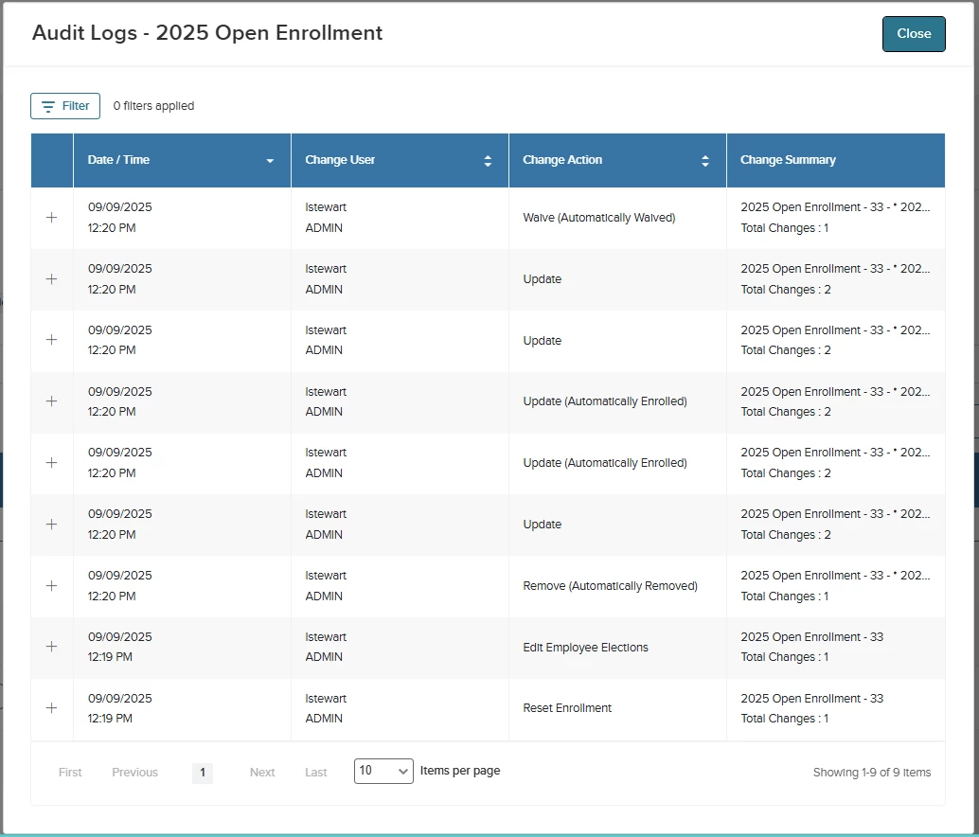The image size is (979, 837).
Task: Sort by Change Action column
Action: click(617, 160)
